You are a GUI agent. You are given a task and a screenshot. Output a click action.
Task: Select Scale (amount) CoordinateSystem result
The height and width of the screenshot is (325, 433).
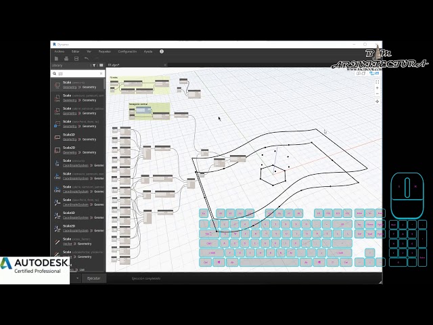[x=78, y=162]
